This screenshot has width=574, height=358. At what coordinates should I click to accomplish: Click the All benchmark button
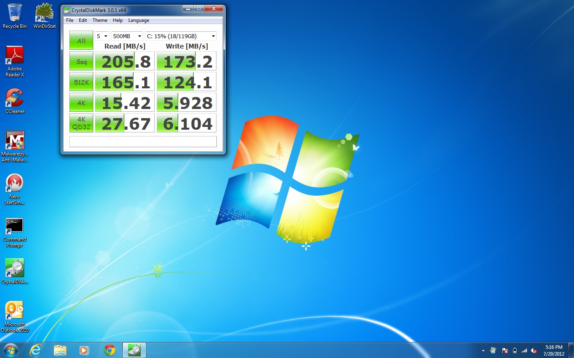(81, 41)
